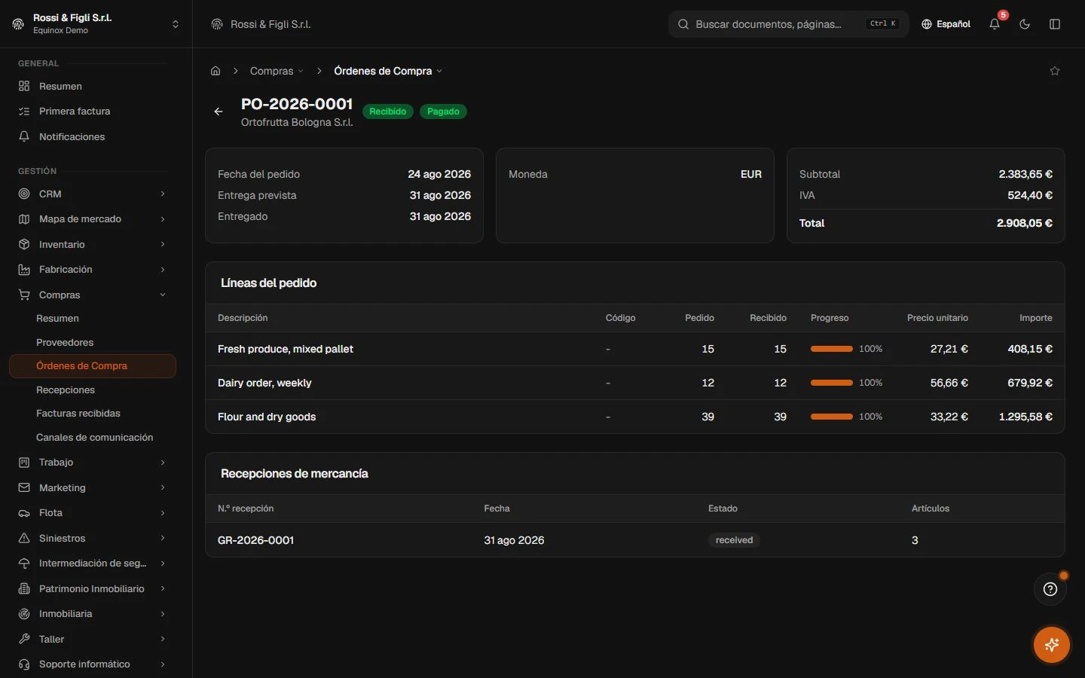
Task: Toggle the side panel layout icon
Action: pyautogui.click(x=1055, y=24)
